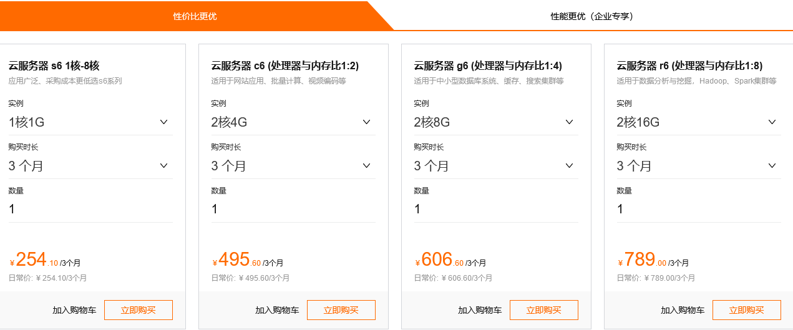Click title 云服务器 g6 (处理器与内存比1:4)

tap(489, 66)
